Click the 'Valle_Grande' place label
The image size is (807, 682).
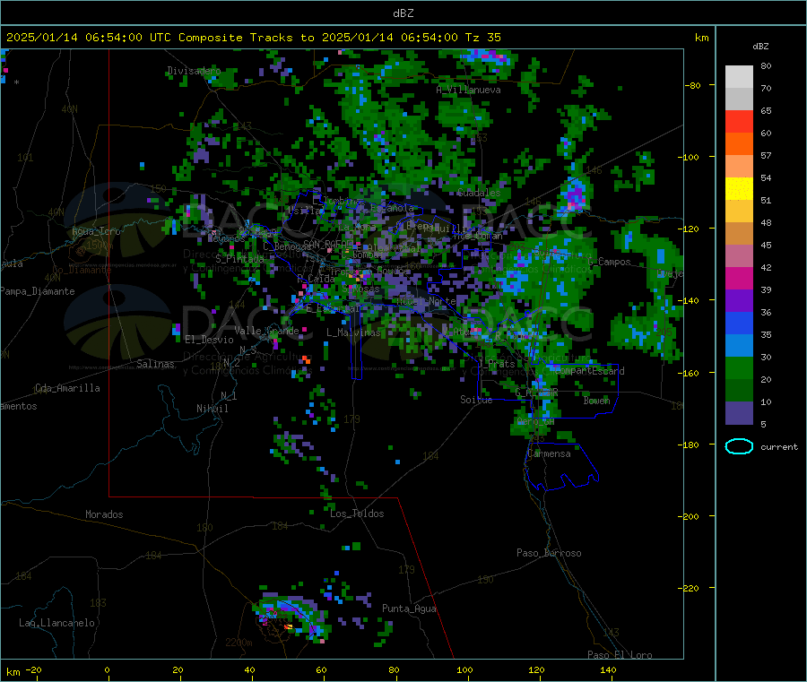pos(266,331)
